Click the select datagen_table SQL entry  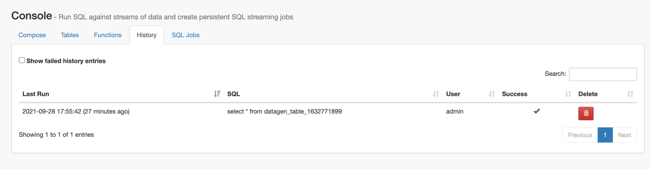(284, 111)
